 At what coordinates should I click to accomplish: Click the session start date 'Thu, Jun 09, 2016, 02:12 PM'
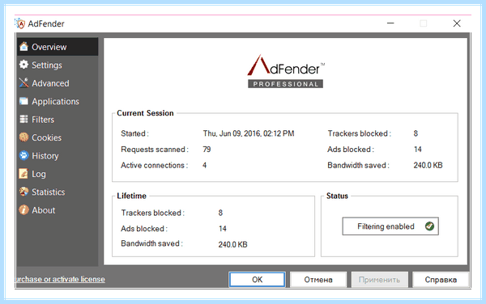point(249,133)
